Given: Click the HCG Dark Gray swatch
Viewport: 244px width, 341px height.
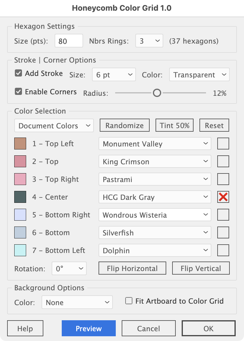Looking at the screenshot, I should click(20, 197).
